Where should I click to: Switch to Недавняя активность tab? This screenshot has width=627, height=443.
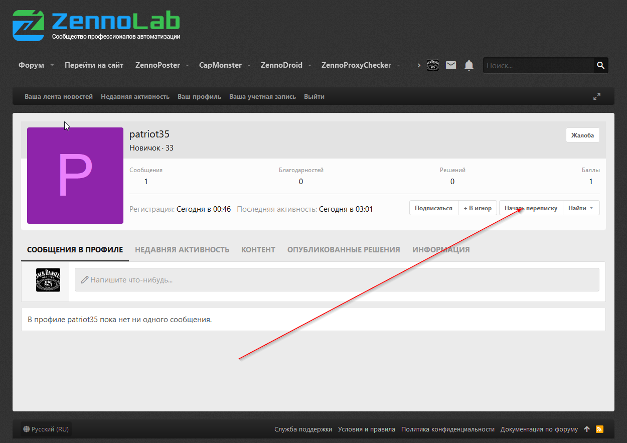coord(182,249)
